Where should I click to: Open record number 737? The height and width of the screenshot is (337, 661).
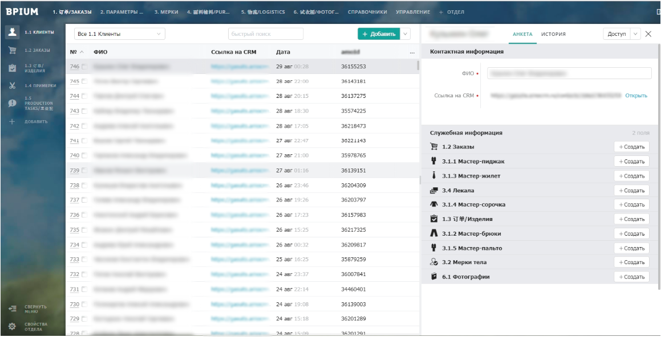(x=75, y=200)
